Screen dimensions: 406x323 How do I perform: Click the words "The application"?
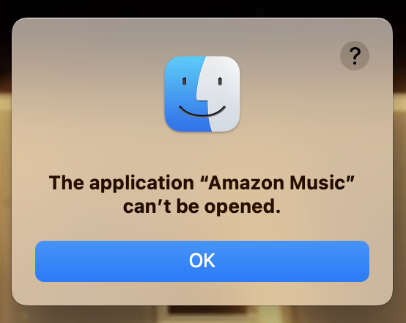point(122,183)
